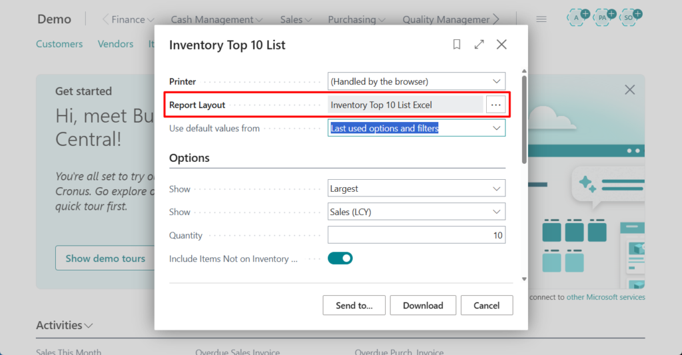This screenshot has width=682, height=355.
Task: Open the Purchasing menu
Action: [x=358, y=20]
